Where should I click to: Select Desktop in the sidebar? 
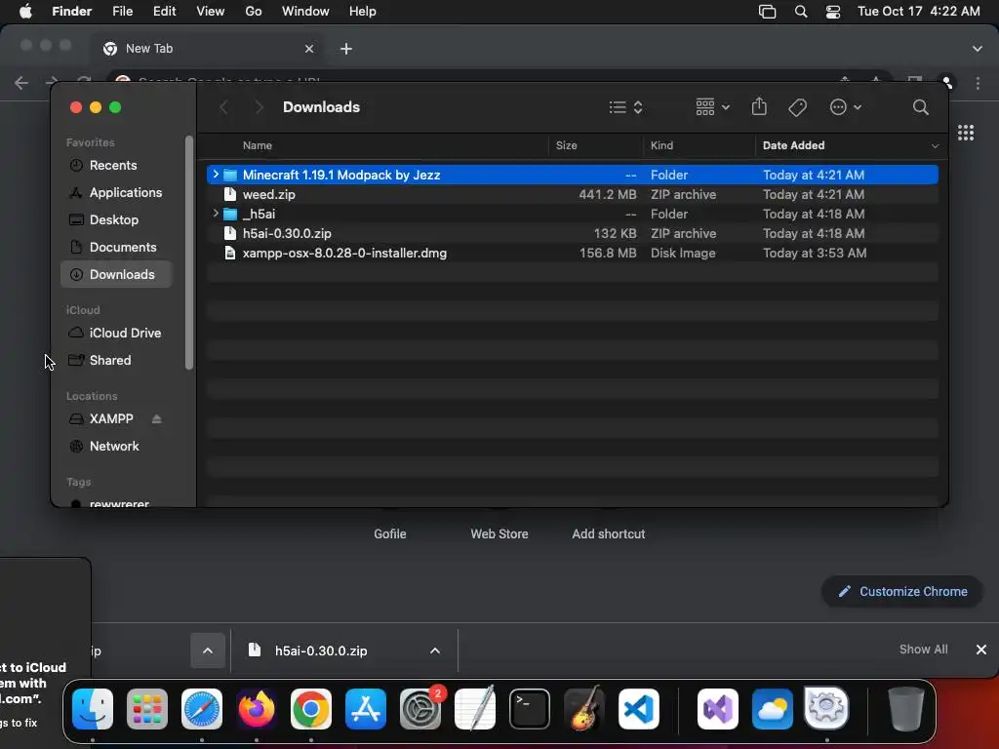coord(116,219)
